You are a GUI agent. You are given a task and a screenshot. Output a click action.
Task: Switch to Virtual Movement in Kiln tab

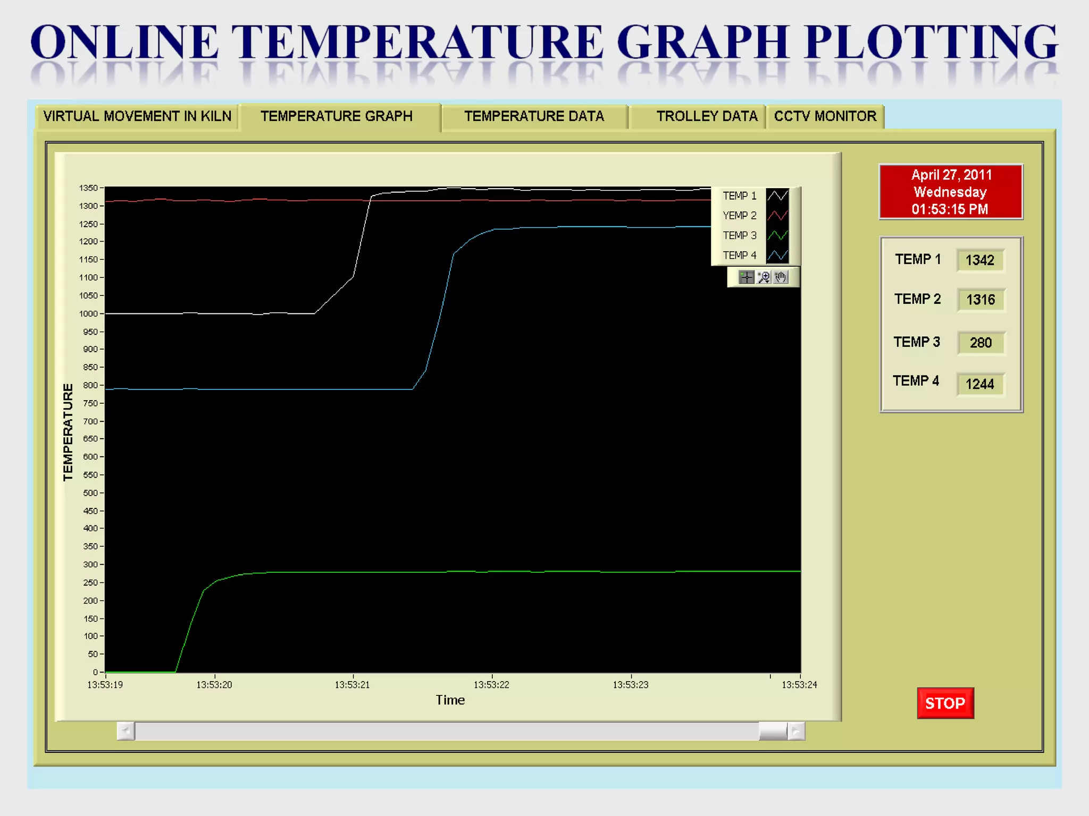click(137, 116)
